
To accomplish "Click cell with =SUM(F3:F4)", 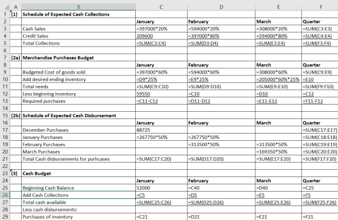I will 320,43.
